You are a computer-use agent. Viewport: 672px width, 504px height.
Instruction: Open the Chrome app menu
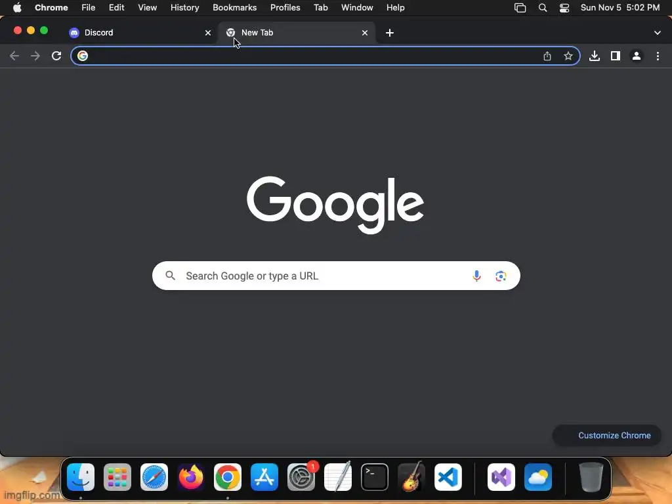(x=51, y=7)
